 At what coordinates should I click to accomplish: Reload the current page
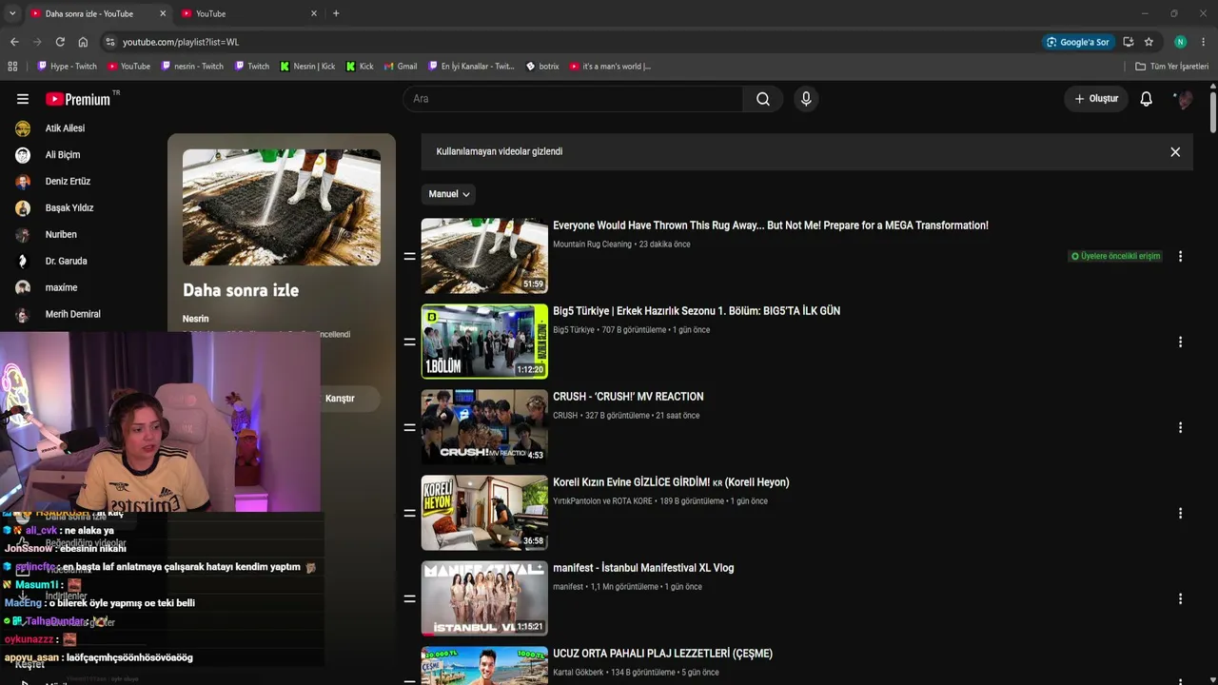60,42
